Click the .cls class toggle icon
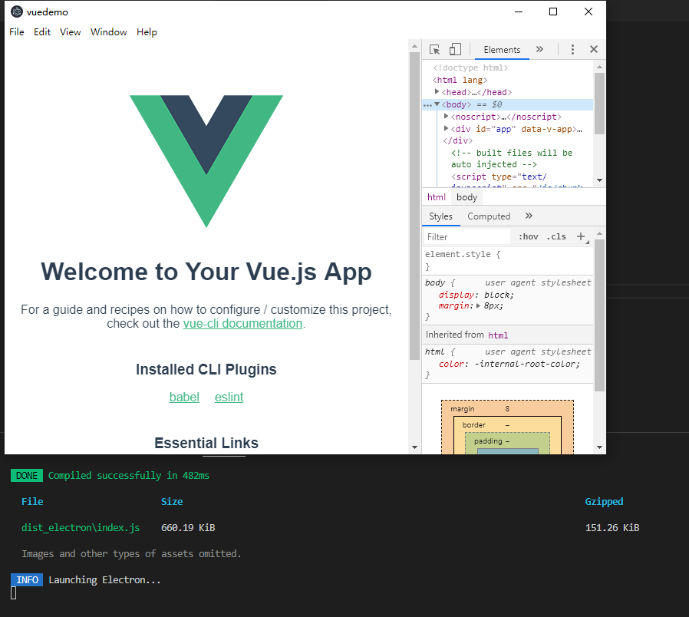689x617 pixels. pyautogui.click(x=556, y=236)
